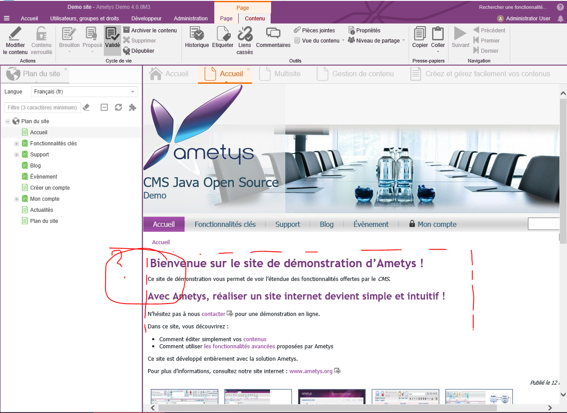The image size is (567, 413).
Task: Click Supprimer in Cycle de vie
Action: click(139, 40)
